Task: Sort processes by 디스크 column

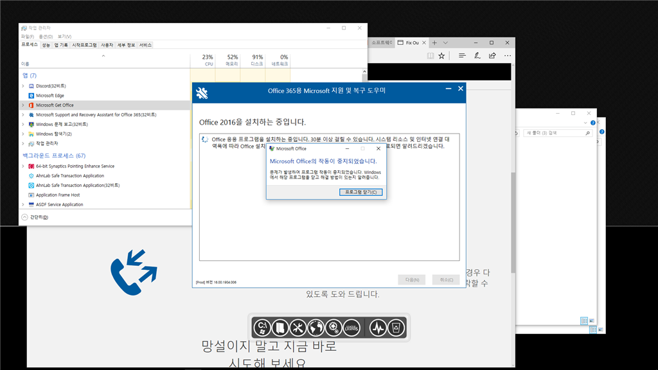Action: (253, 60)
